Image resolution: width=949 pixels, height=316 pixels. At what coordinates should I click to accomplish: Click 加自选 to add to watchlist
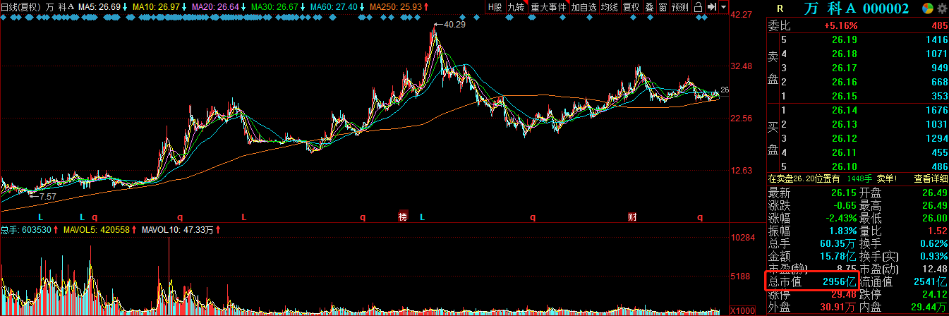[x=584, y=7]
